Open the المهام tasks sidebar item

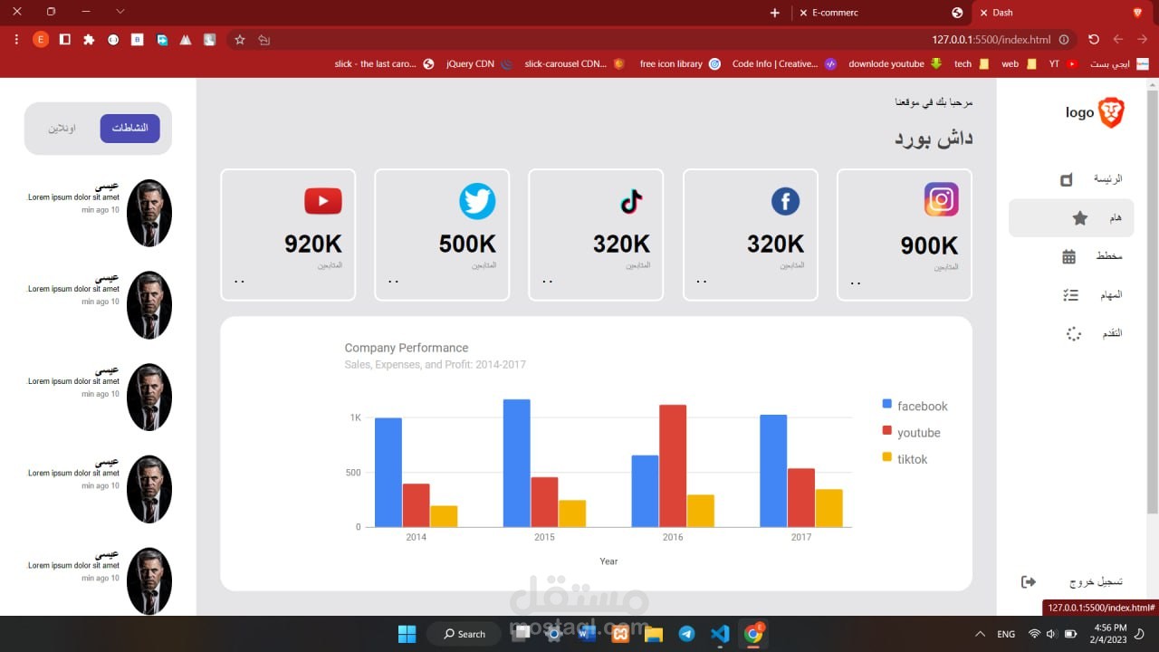1071,295
